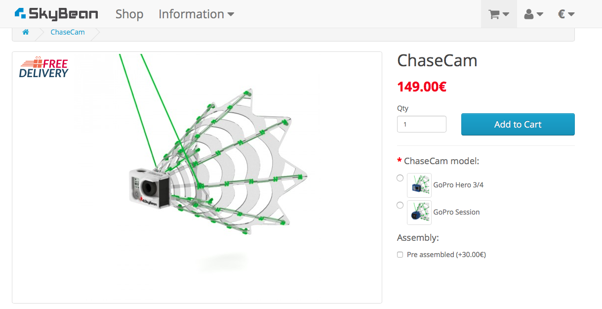Enable the Pre assembled checkbox
602x309 pixels.
[x=400, y=255]
